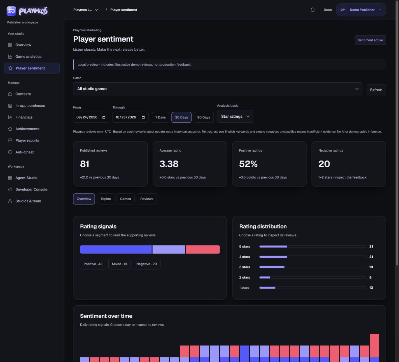
Task: Switch to the Topics tab
Action: [106, 199]
